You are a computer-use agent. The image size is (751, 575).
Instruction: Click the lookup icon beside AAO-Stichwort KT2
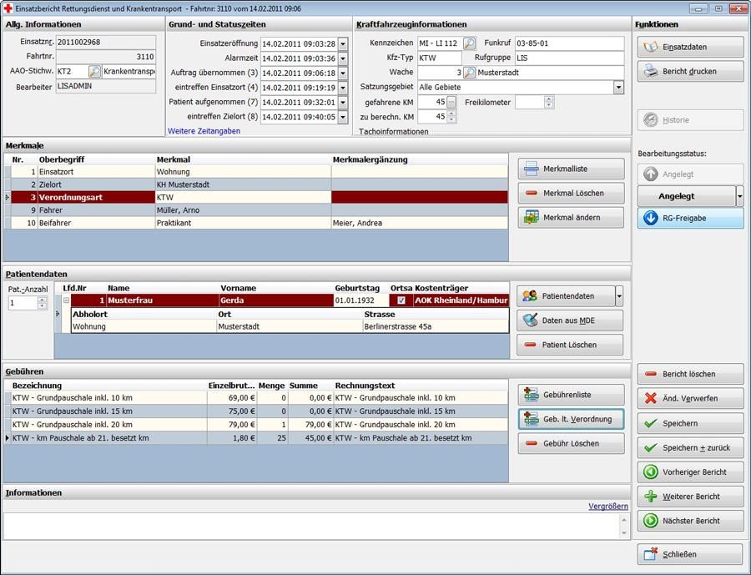click(x=94, y=72)
